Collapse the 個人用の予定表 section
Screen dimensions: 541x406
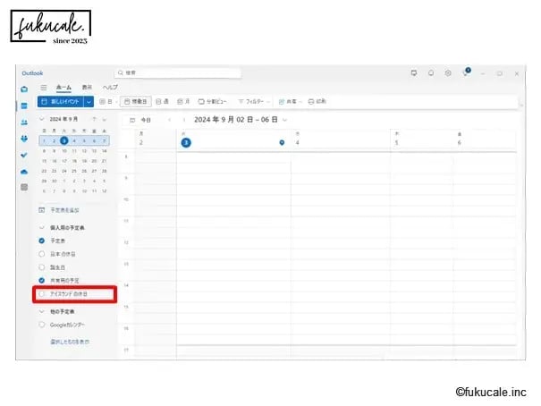(41, 228)
